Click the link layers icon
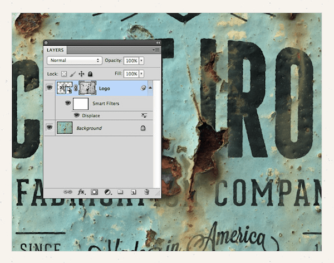 (x=68, y=192)
